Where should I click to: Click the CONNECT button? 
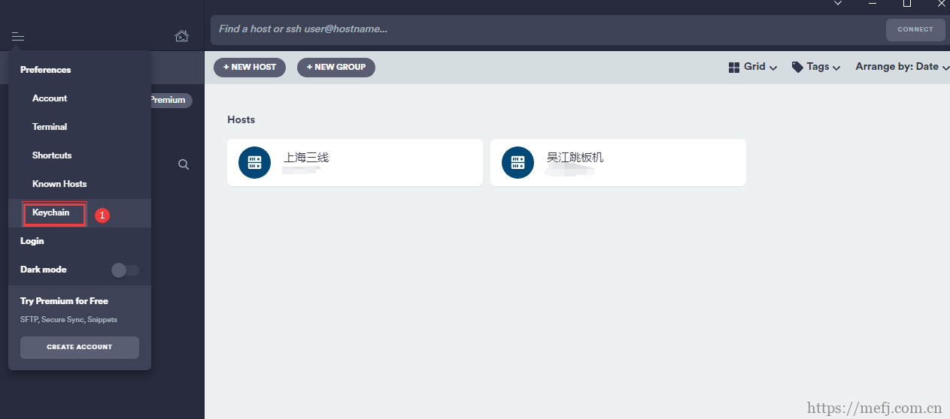915,29
